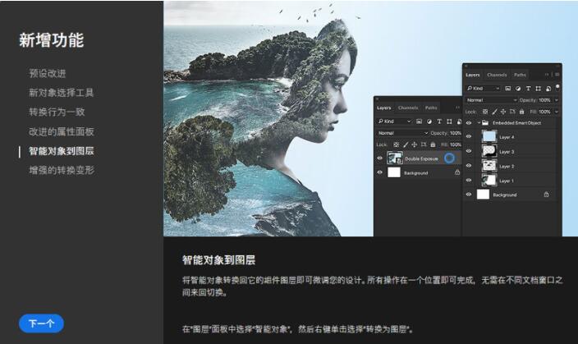Switch to Channels tab in Double Exposure panel
The height and width of the screenshot is (344, 578).
click(x=408, y=108)
